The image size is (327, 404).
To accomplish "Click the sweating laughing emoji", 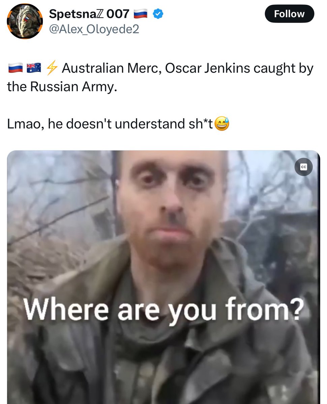I will click(x=222, y=124).
